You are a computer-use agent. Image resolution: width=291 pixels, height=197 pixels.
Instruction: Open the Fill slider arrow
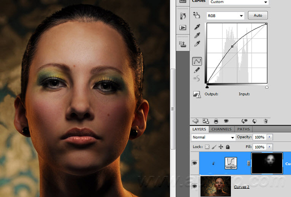pyautogui.click(x=270, y=147)
